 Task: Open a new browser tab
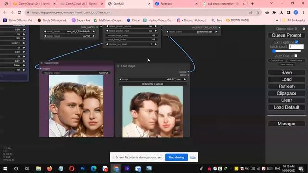[x=252, y=4]
